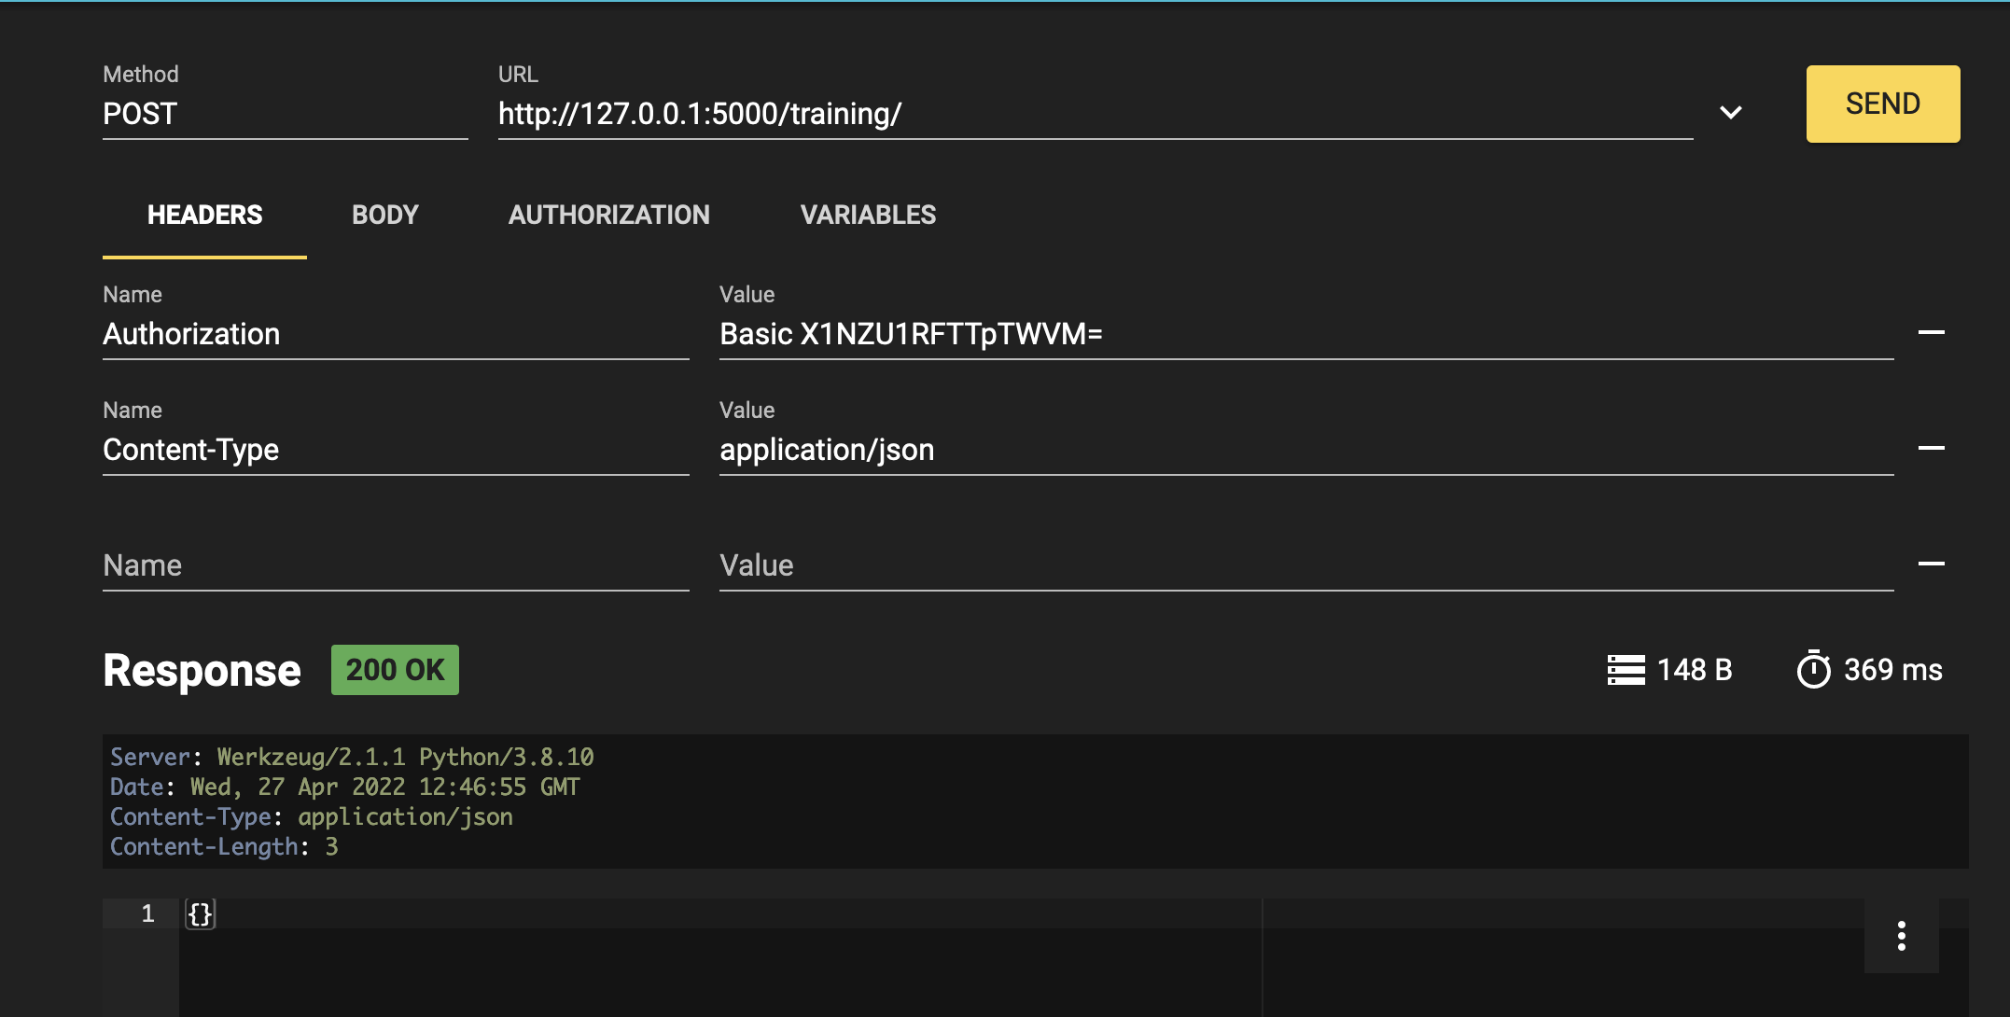2010x1017 pixels.
Task: Switch to the VARIABLES tab
Action: 868,214
